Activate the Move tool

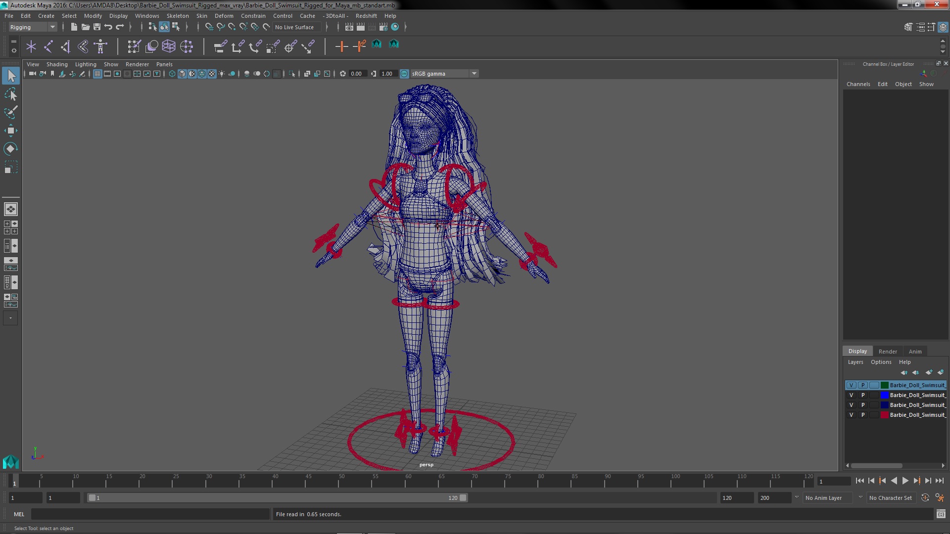pos(11,131)
